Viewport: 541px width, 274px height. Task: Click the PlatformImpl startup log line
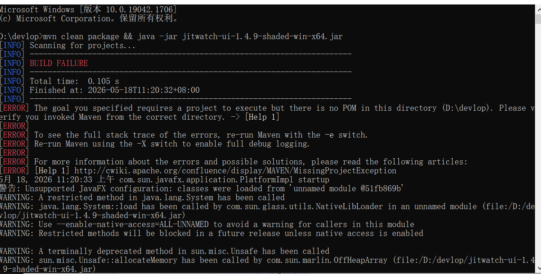pos(165,180)
